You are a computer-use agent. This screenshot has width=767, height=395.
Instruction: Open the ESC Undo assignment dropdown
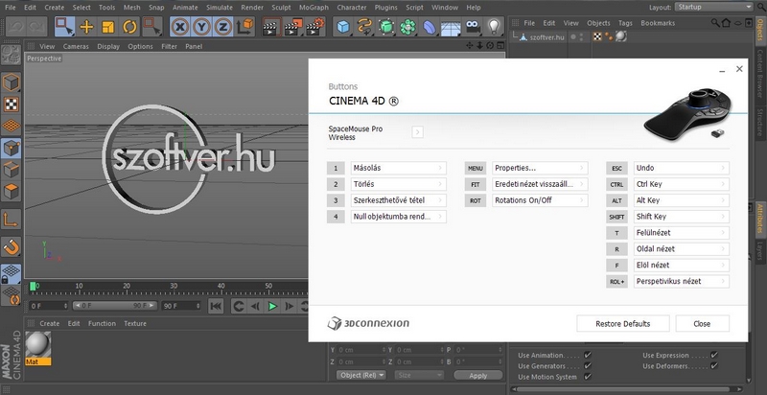681,168
